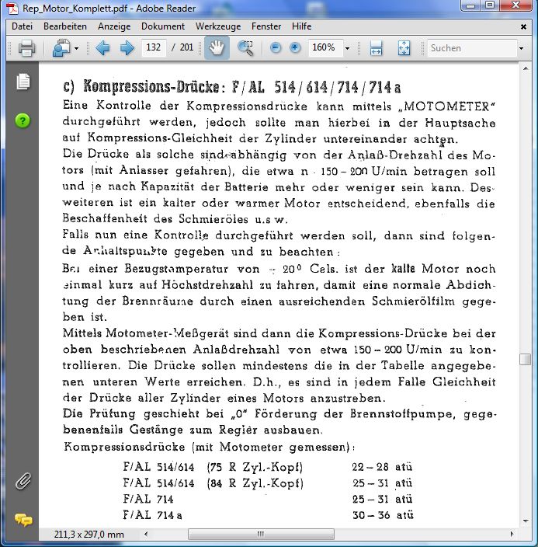
Task: Click the horizontal scrollbar thumb
Action: tap(261, 534)
